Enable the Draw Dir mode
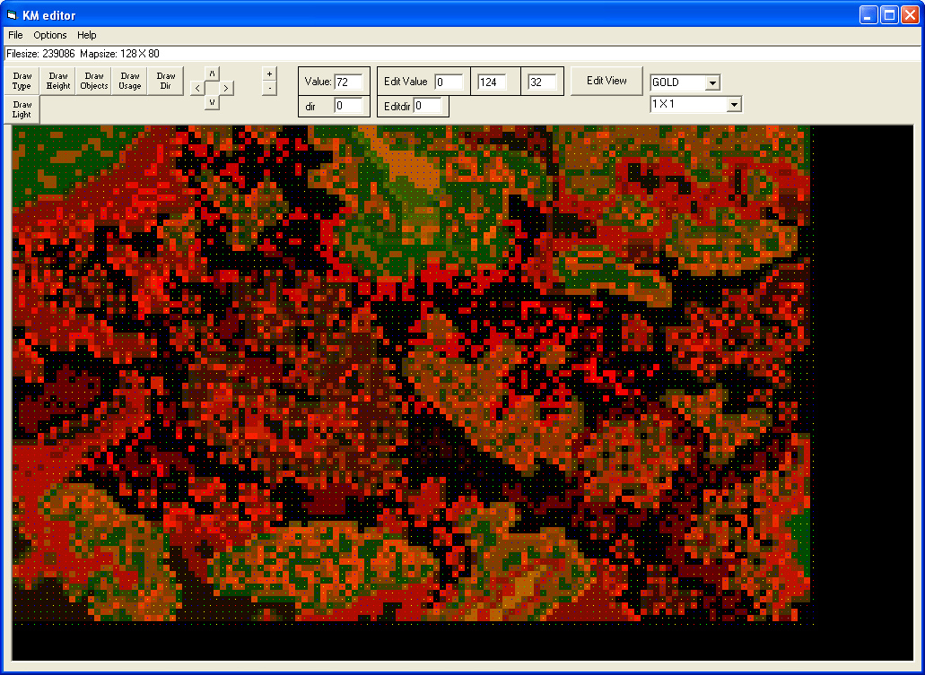The image size is (925, 675). click(166, 81)
